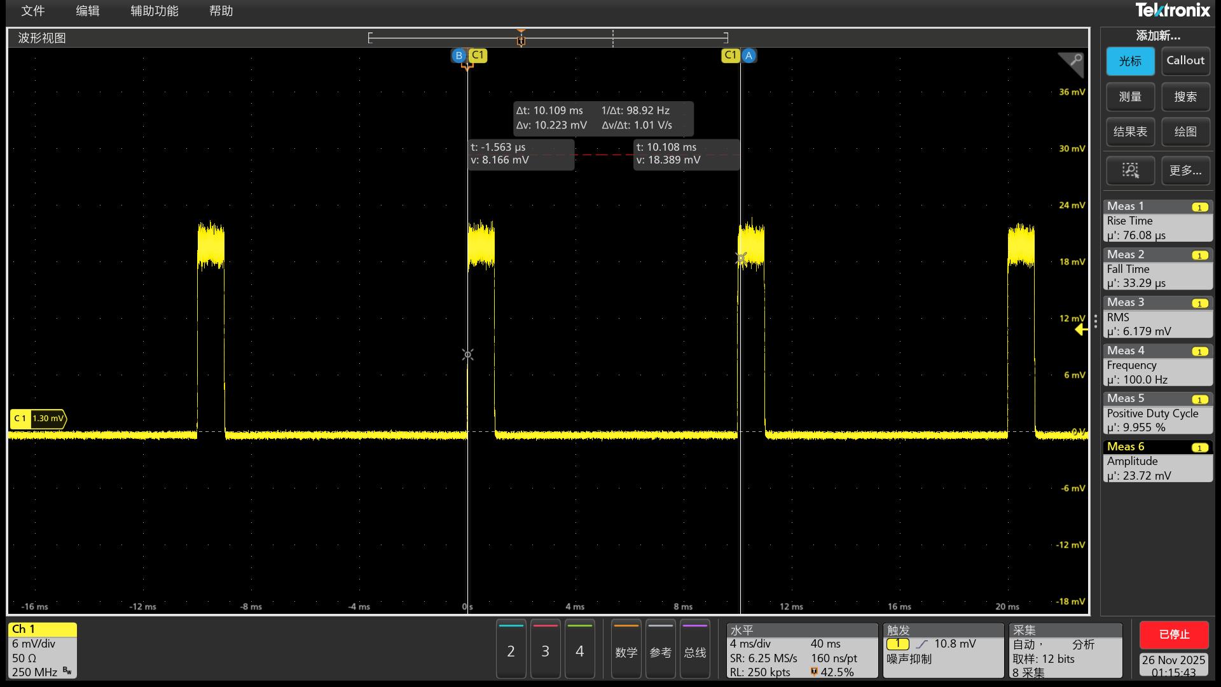Click the zoom box icon button

[1130, 170]
